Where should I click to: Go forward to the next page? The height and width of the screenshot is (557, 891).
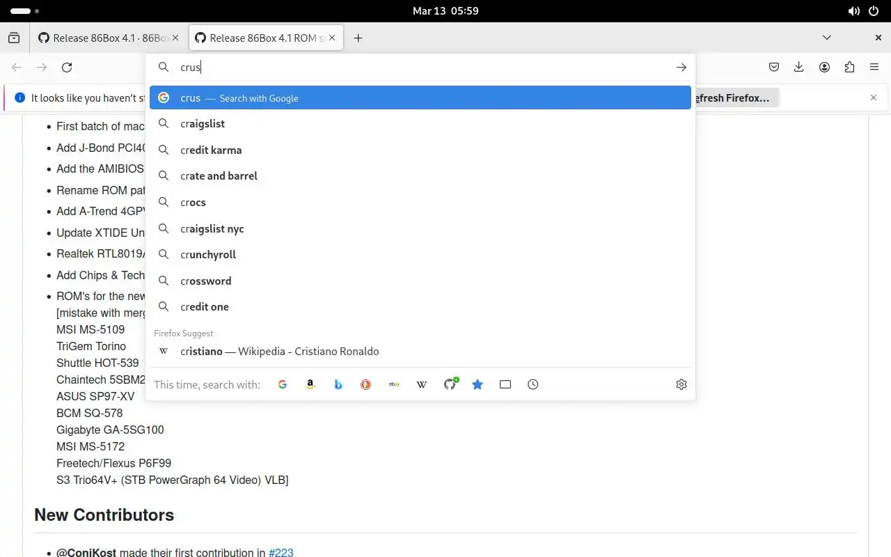pos(42,68)
